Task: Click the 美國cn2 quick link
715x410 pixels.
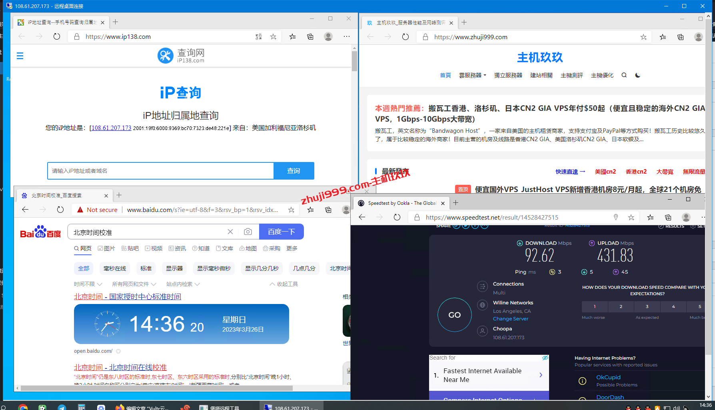Action: pyautogui.click(x=605, y=172)
